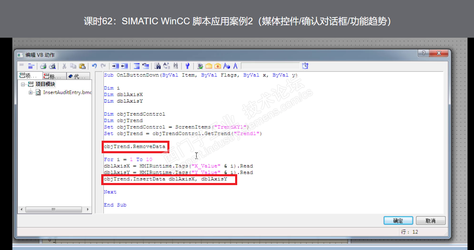Click the Dim dblAxisY line
This screenshot has height=250, width=474.
[123, 101]
